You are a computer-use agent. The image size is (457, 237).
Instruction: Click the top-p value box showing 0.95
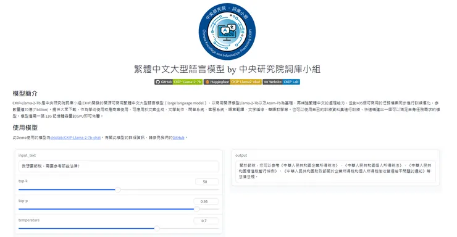[206, 201]
